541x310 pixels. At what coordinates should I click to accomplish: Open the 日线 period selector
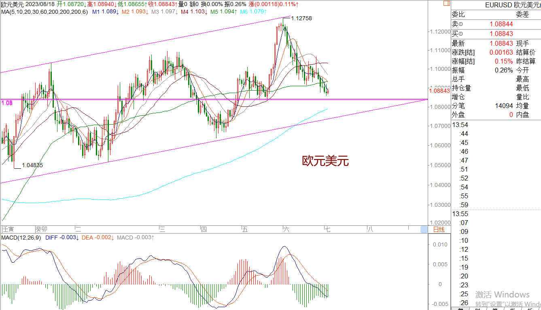click(439, 229)
